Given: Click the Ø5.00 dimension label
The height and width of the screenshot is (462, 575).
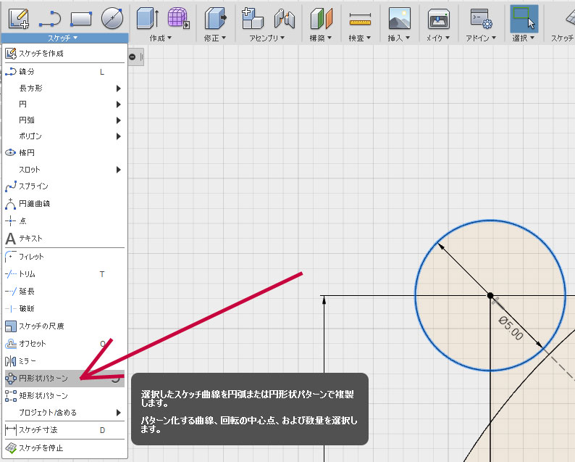Looking at the screenshot, I should coord(510,328).
